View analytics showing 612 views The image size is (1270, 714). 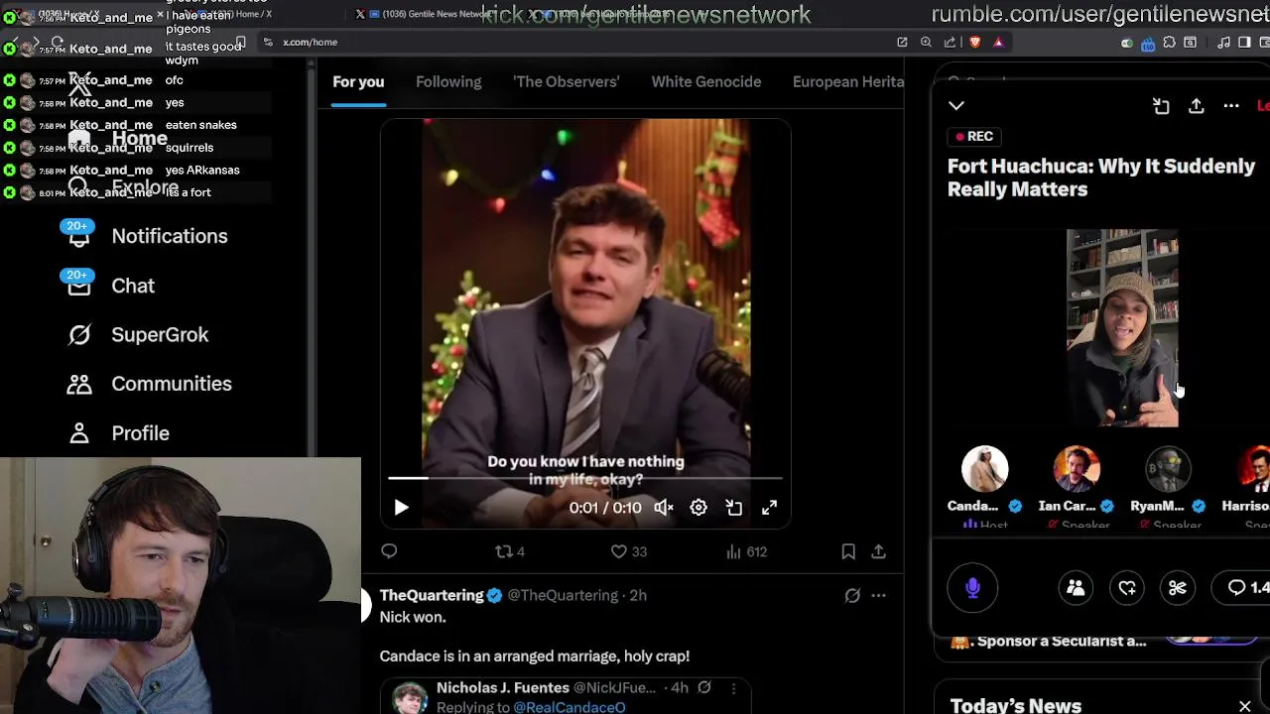(x=746, y=551)
